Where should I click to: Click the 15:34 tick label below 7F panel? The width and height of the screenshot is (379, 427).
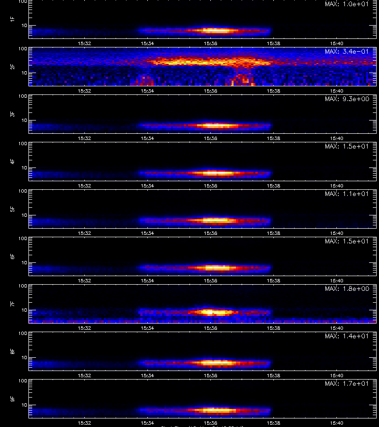pos(147,328)
